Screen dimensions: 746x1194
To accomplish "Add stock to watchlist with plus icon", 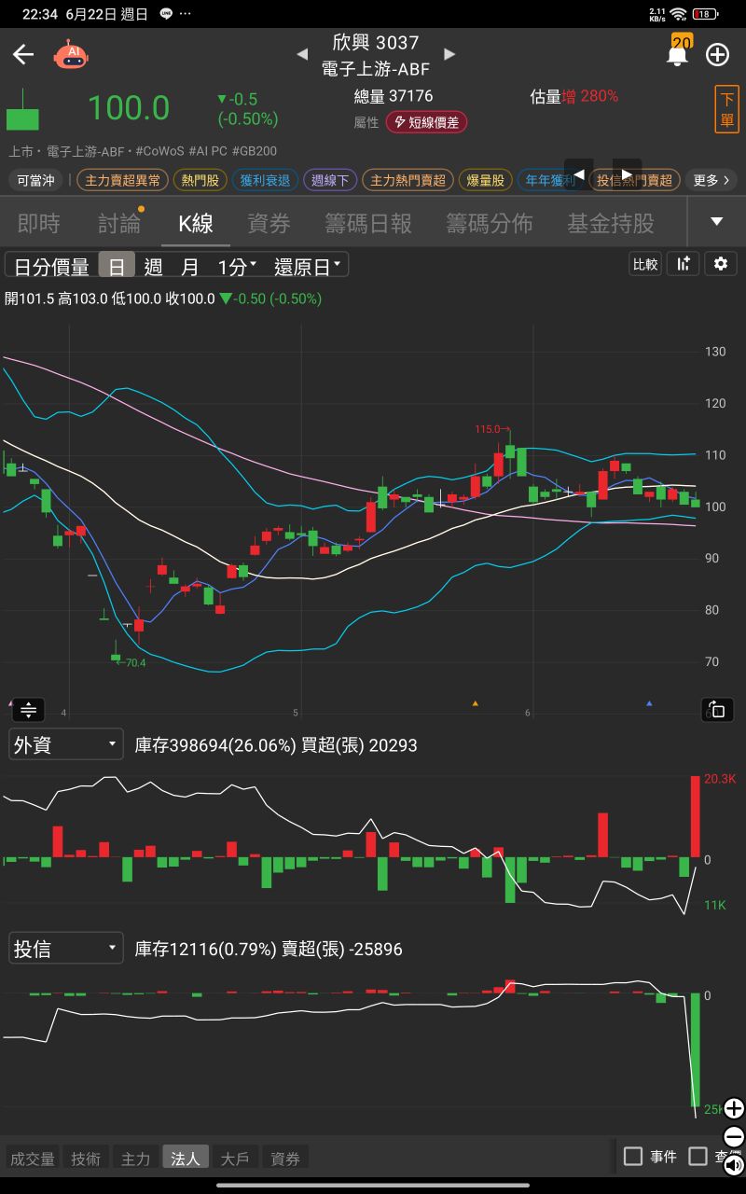I will coord(717,54).
